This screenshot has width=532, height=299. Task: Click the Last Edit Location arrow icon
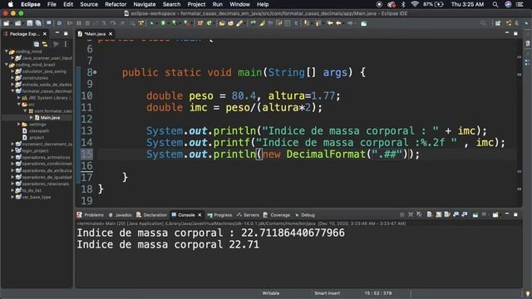[330, 23]
